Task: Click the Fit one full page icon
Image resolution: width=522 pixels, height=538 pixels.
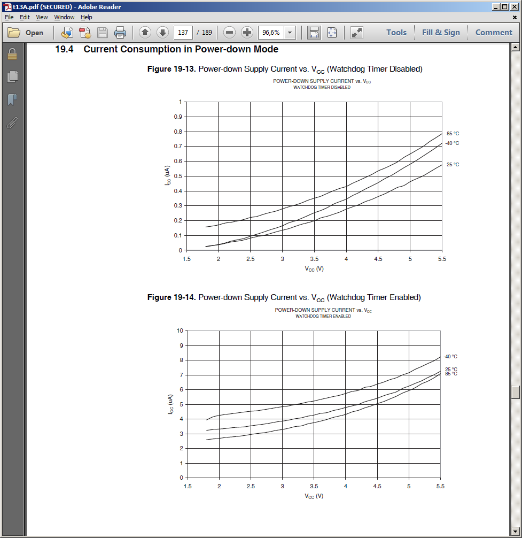Action: click(x=332, y=33)
